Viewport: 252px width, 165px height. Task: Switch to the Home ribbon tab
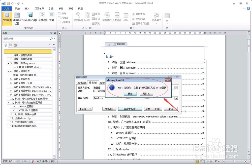click(18, 8)
